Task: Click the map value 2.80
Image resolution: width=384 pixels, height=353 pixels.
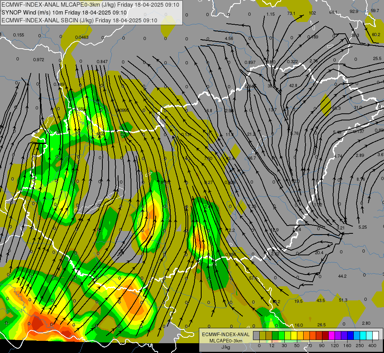Action: pyautogui.click(x=366, y=323)
